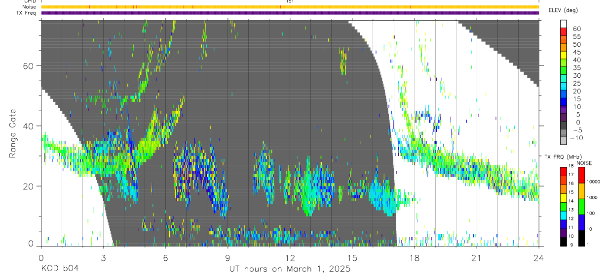The width and height of the screenshot is (606, 279).
Task: Select the green 100–1000 segment of NOISE bar
Action: point(581,206)
